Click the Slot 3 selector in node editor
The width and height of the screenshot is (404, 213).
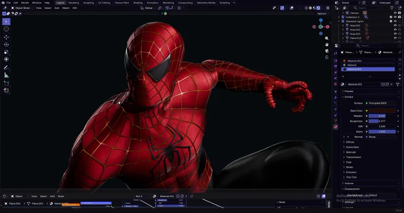tap(142, 196)
